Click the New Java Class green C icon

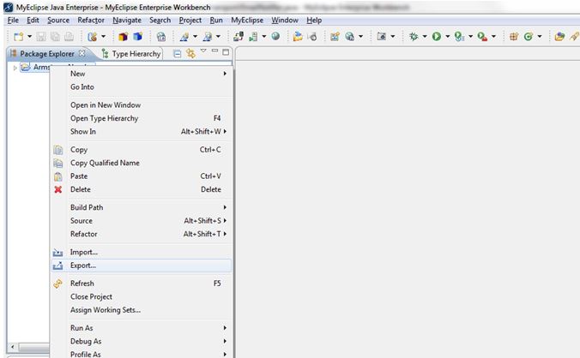coord(529,36)
